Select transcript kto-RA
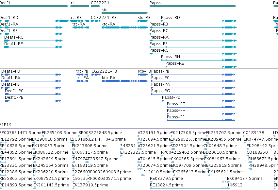This screenshot has height=190, width=278. point(125,27)
